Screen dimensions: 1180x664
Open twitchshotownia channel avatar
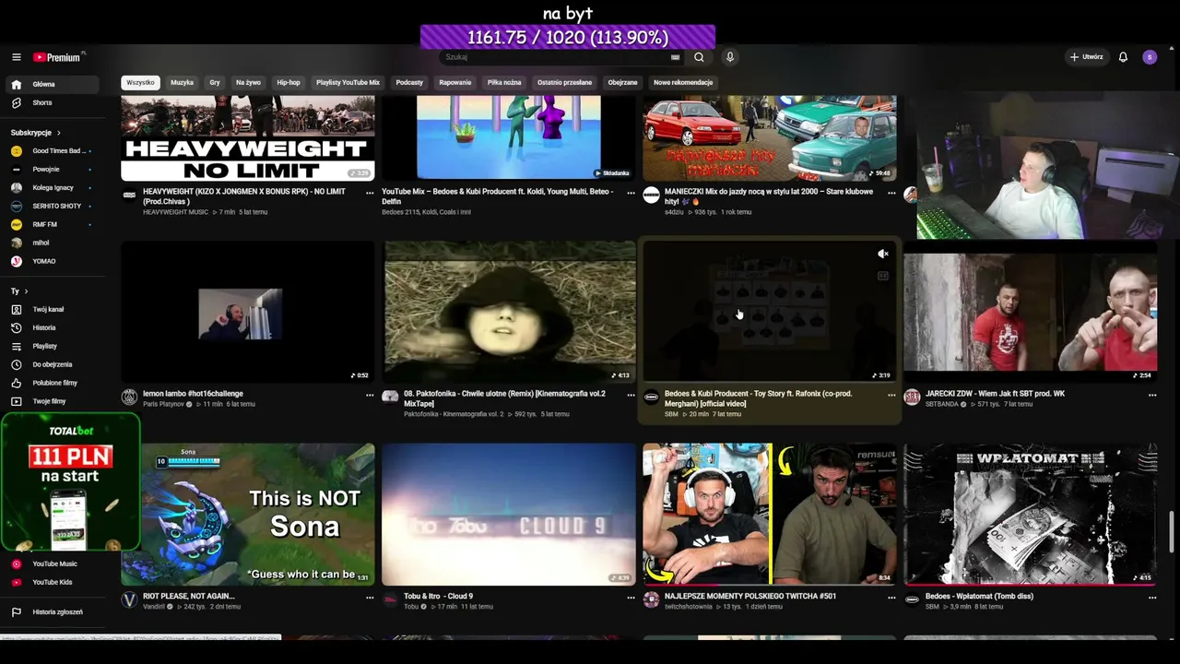(x=651, y=599)
